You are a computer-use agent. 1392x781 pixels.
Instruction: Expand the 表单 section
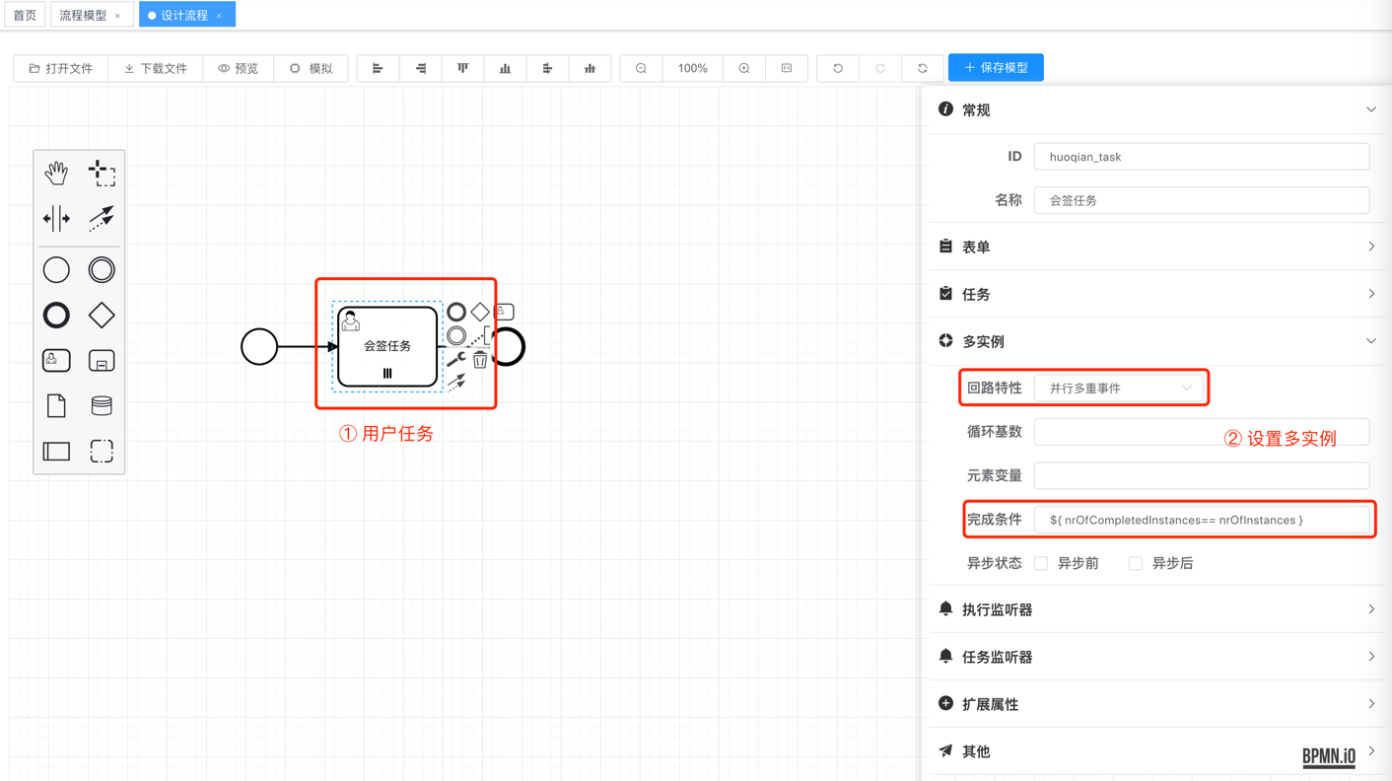click(1158, 247)
